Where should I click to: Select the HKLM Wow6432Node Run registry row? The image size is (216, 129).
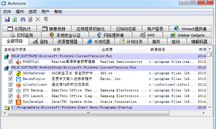[x=105, y=68]
